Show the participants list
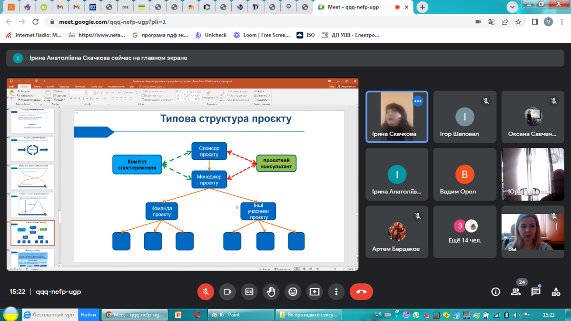This screenshot has height=321, width=571. pos(516,292)
